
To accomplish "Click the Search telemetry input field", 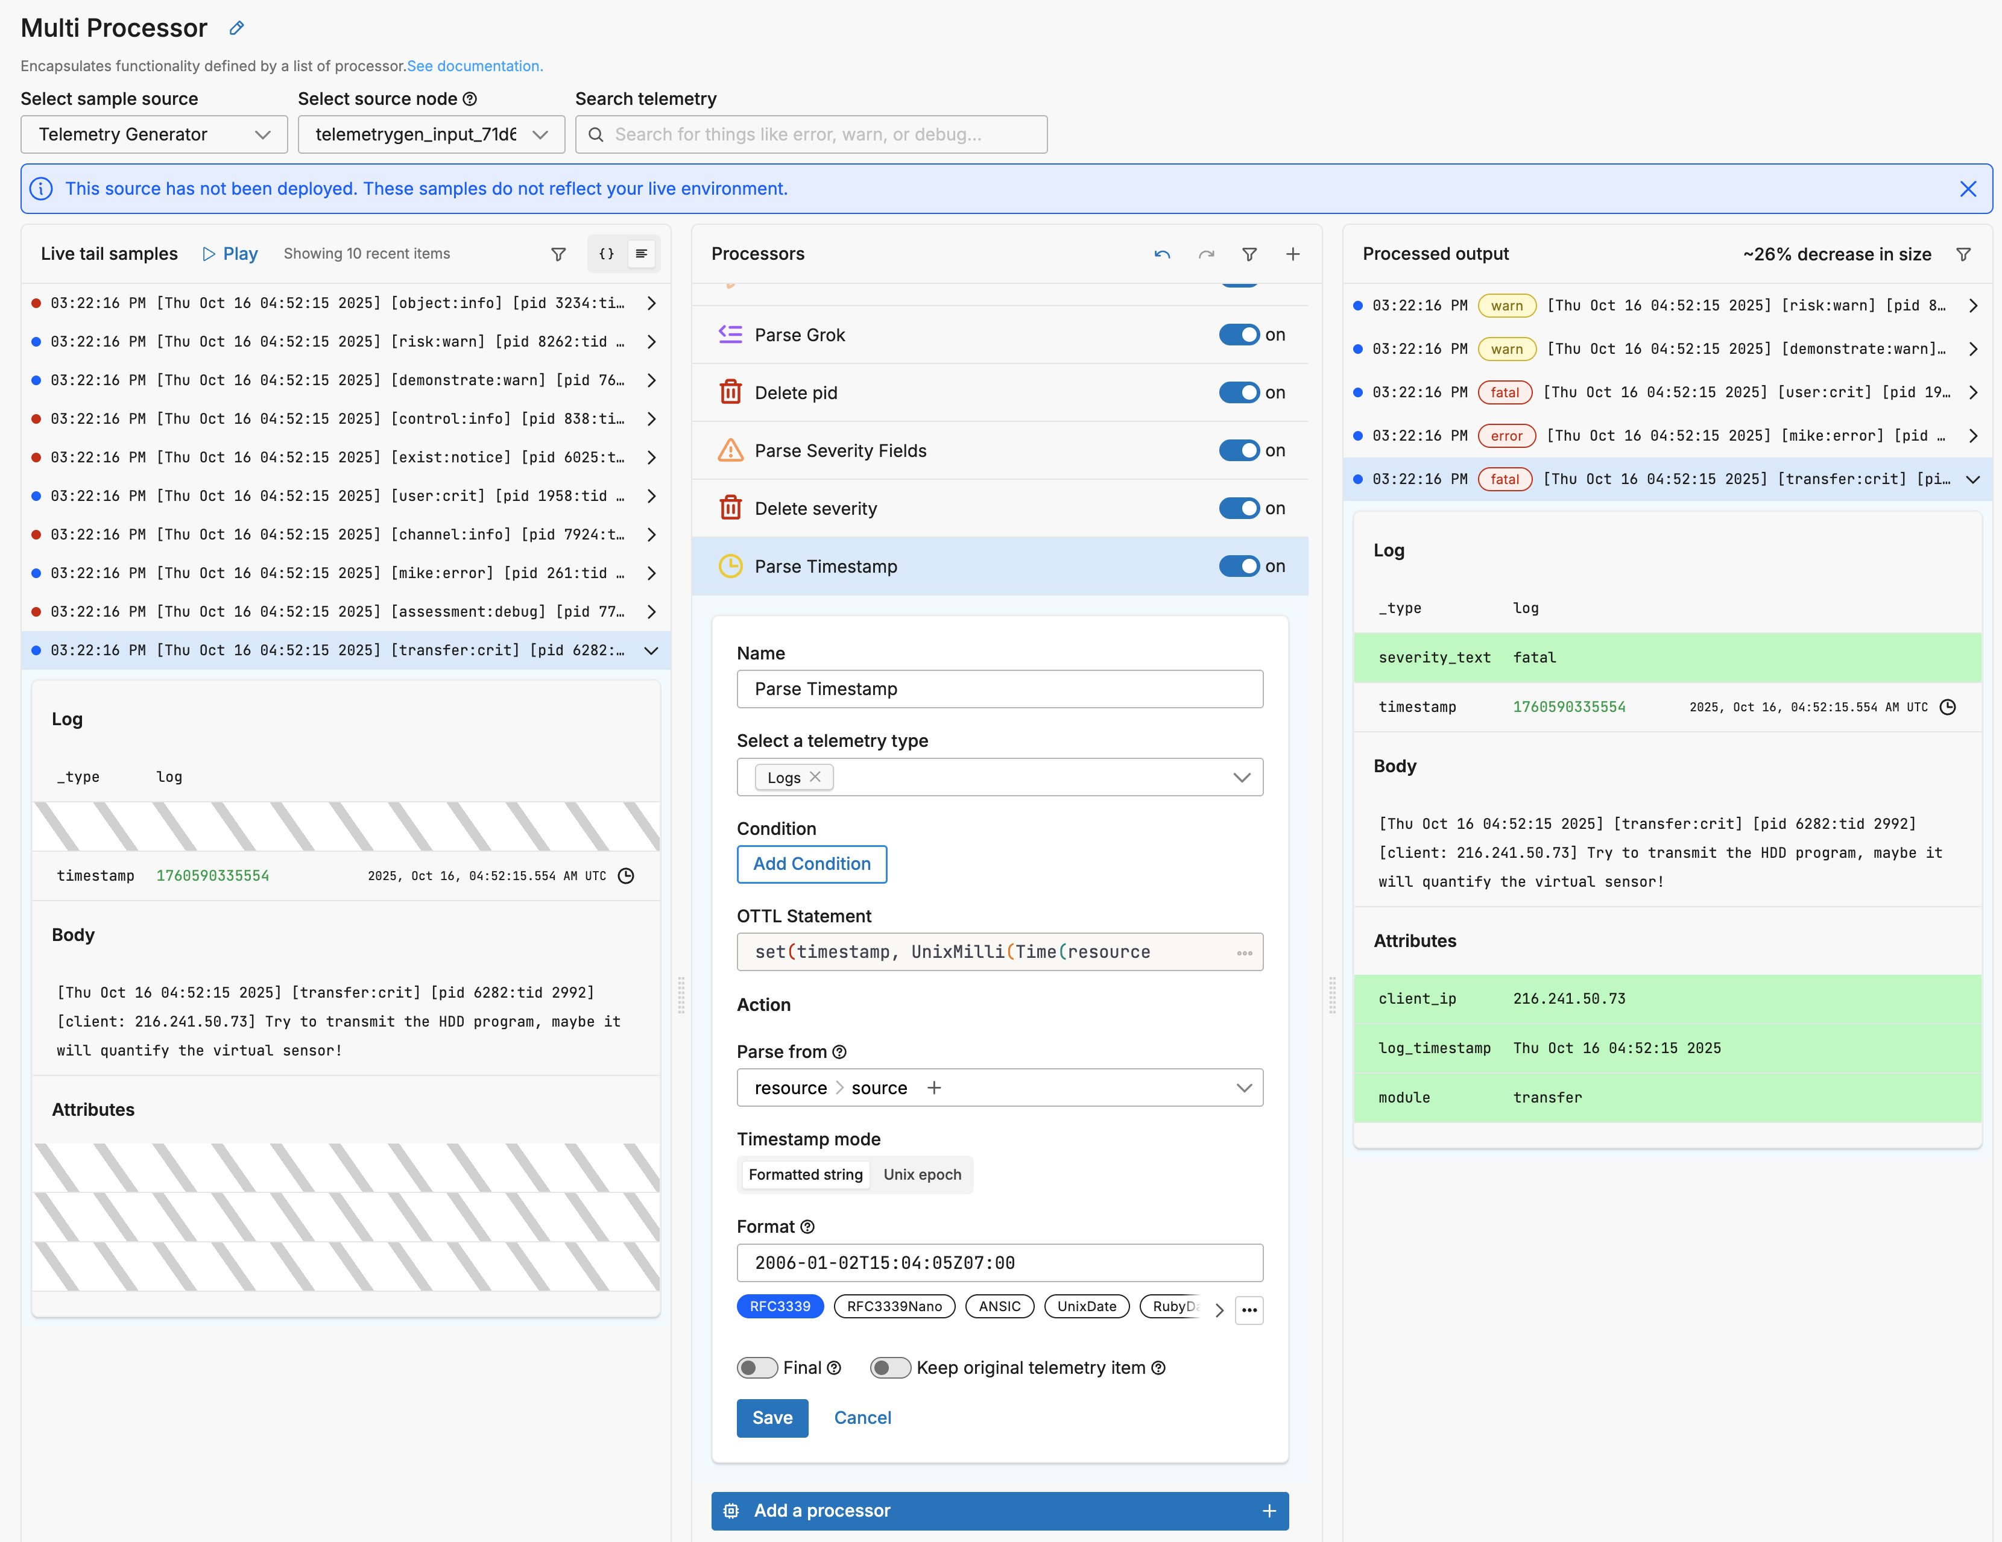I will (811, 134).
